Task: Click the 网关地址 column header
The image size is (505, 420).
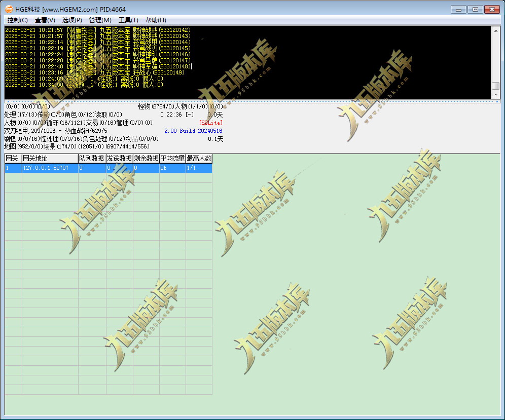Action: (x=50, y=159)
